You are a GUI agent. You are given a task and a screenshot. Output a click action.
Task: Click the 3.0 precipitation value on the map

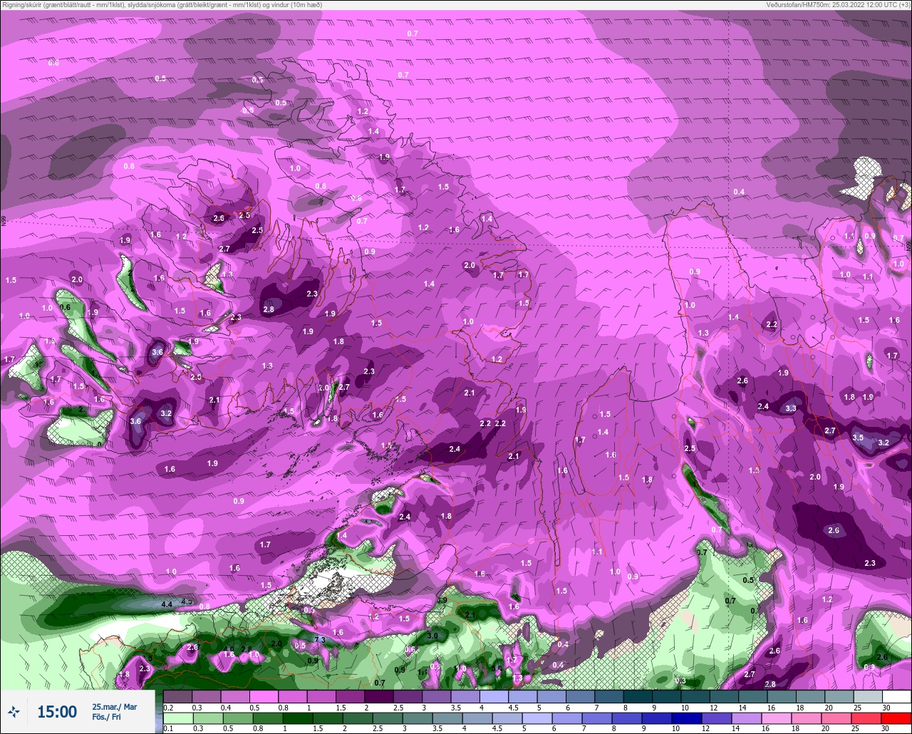(x=432, y=636)
